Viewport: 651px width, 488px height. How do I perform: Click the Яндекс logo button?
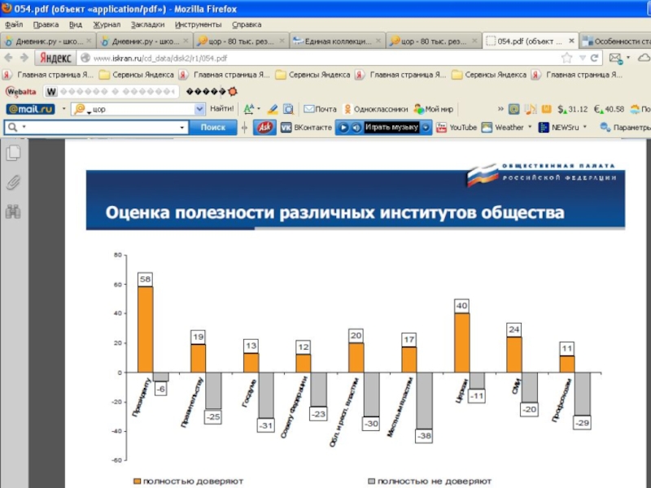55,58
